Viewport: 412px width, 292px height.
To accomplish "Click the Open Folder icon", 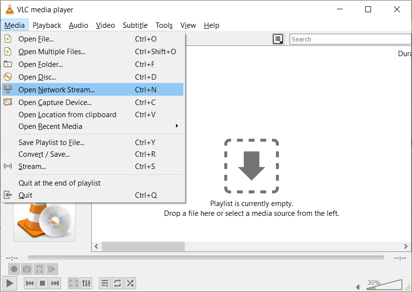I will tap(8, 64).
